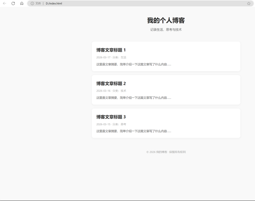Click the 文件 label in address bar

pos(38,3)
